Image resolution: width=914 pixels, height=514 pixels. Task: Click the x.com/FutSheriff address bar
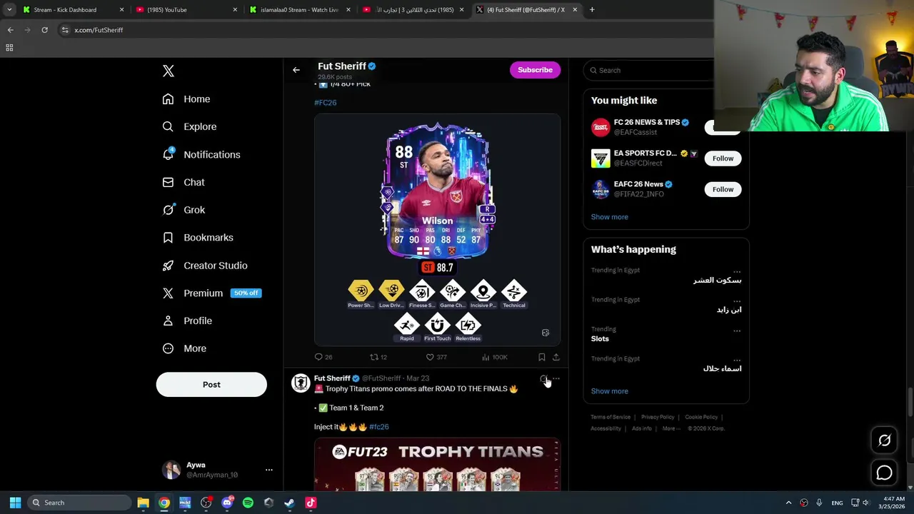coord(386,30)
